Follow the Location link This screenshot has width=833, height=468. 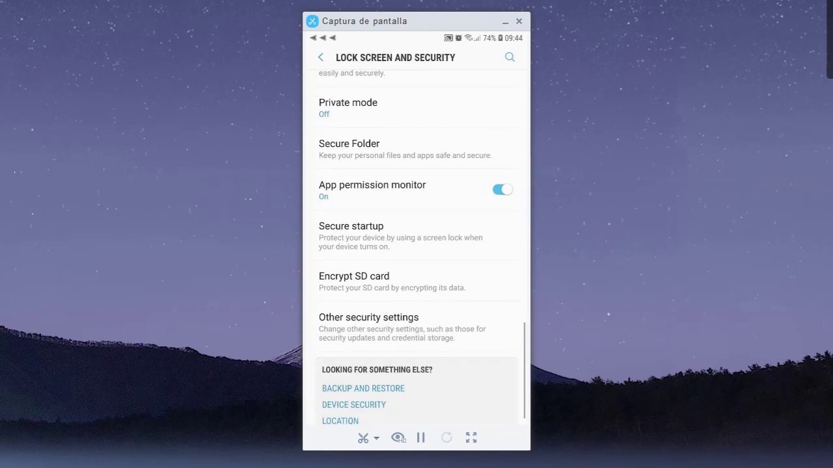[340, 421]
